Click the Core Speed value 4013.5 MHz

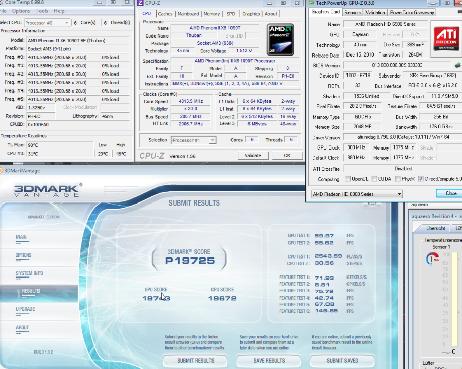(x=190, y=101)
